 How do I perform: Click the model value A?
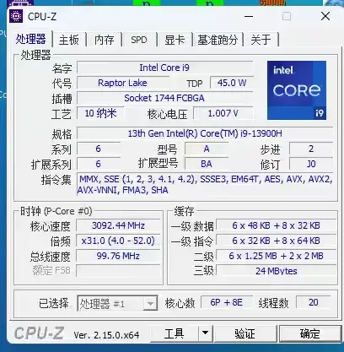click(207, 149)
